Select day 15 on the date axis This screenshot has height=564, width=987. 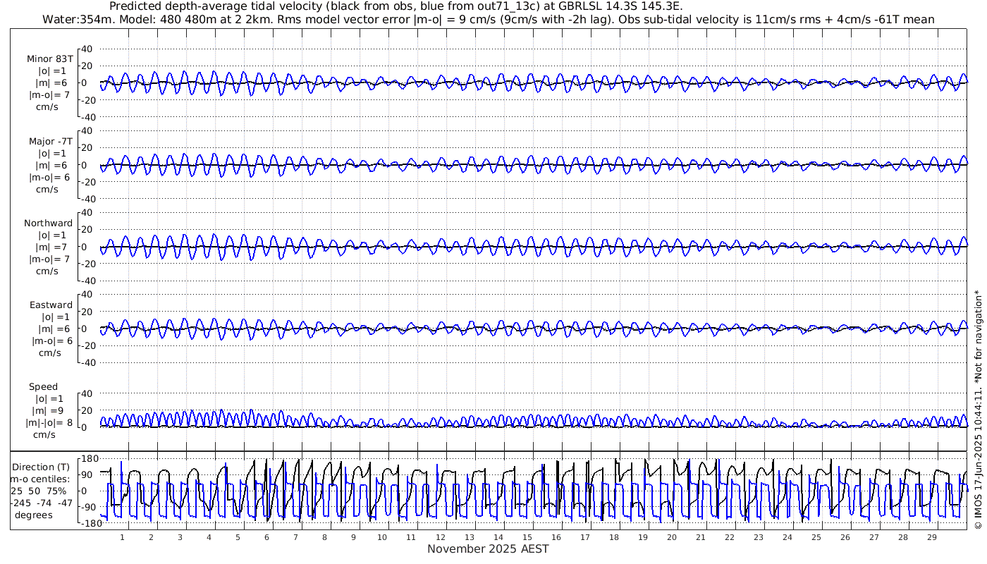(x=527, y=537)
